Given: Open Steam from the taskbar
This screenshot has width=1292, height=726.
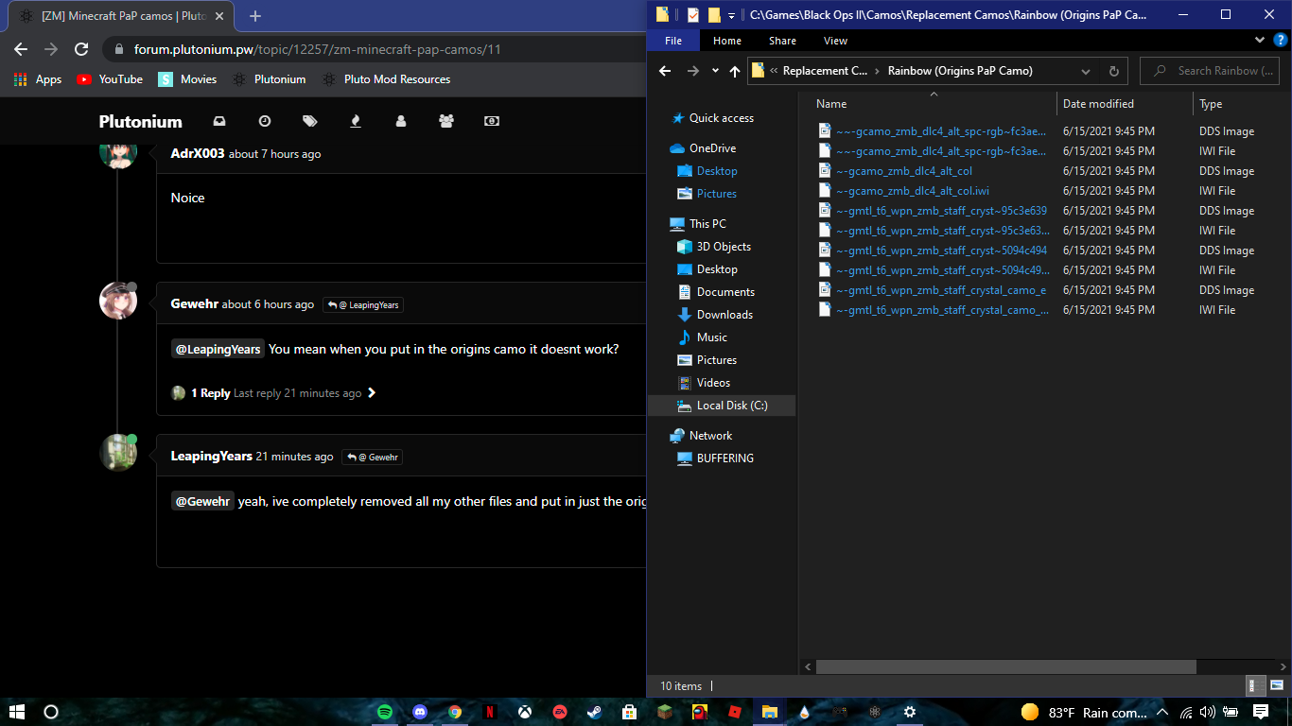Looking at the screenshot, I should (x=594, y=712).
